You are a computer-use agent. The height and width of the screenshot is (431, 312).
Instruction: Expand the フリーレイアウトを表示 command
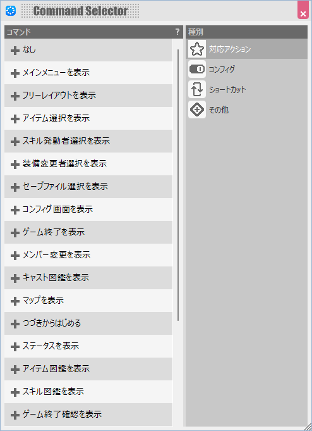15,96
